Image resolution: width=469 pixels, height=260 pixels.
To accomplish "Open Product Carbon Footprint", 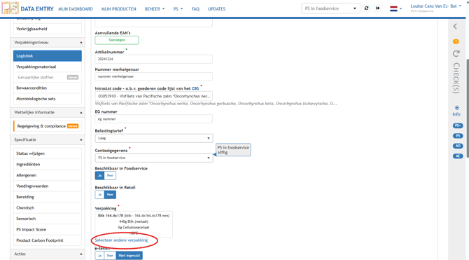I will (x=48, y=240).
